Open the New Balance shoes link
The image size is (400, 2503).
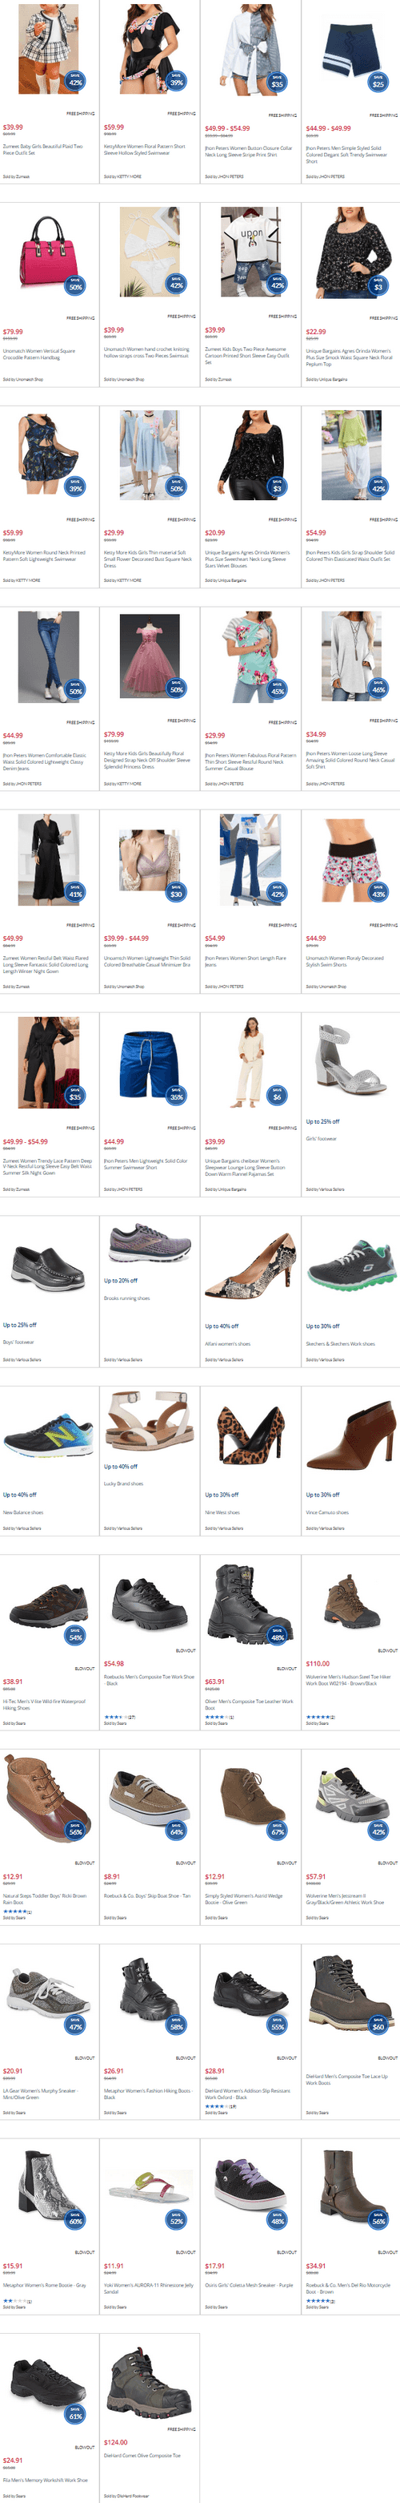click(x=23, y=1512)
